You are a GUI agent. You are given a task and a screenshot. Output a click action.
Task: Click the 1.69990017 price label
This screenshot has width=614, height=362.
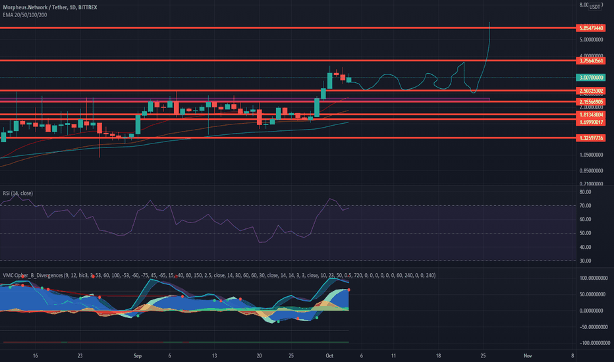591,122
